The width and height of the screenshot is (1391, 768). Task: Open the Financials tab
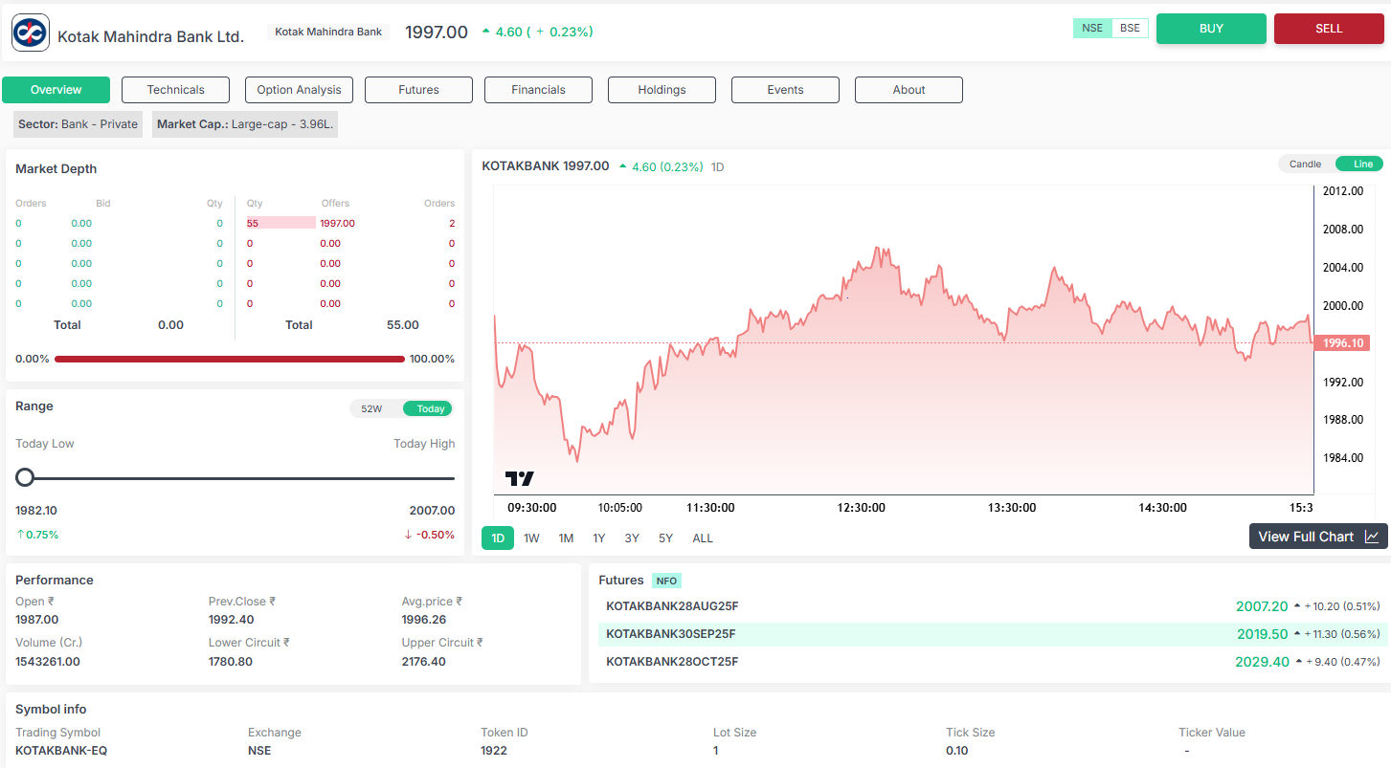tap(538, 90)
